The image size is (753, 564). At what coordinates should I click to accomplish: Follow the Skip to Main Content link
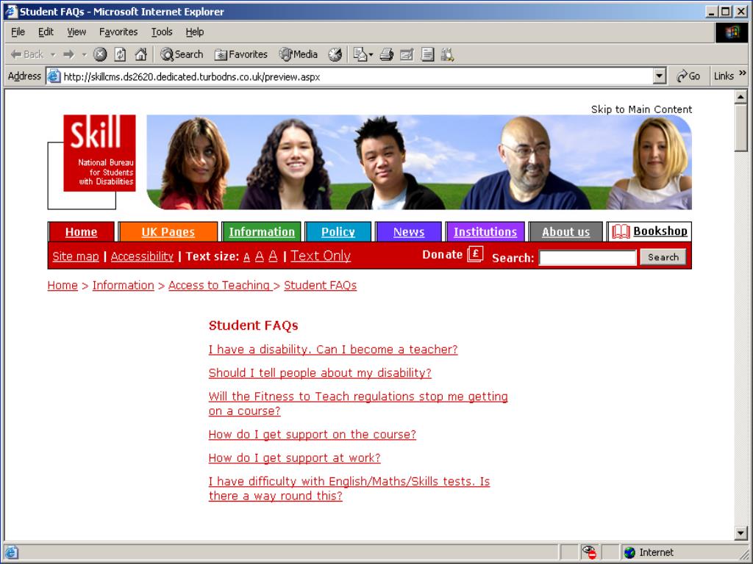641,109
